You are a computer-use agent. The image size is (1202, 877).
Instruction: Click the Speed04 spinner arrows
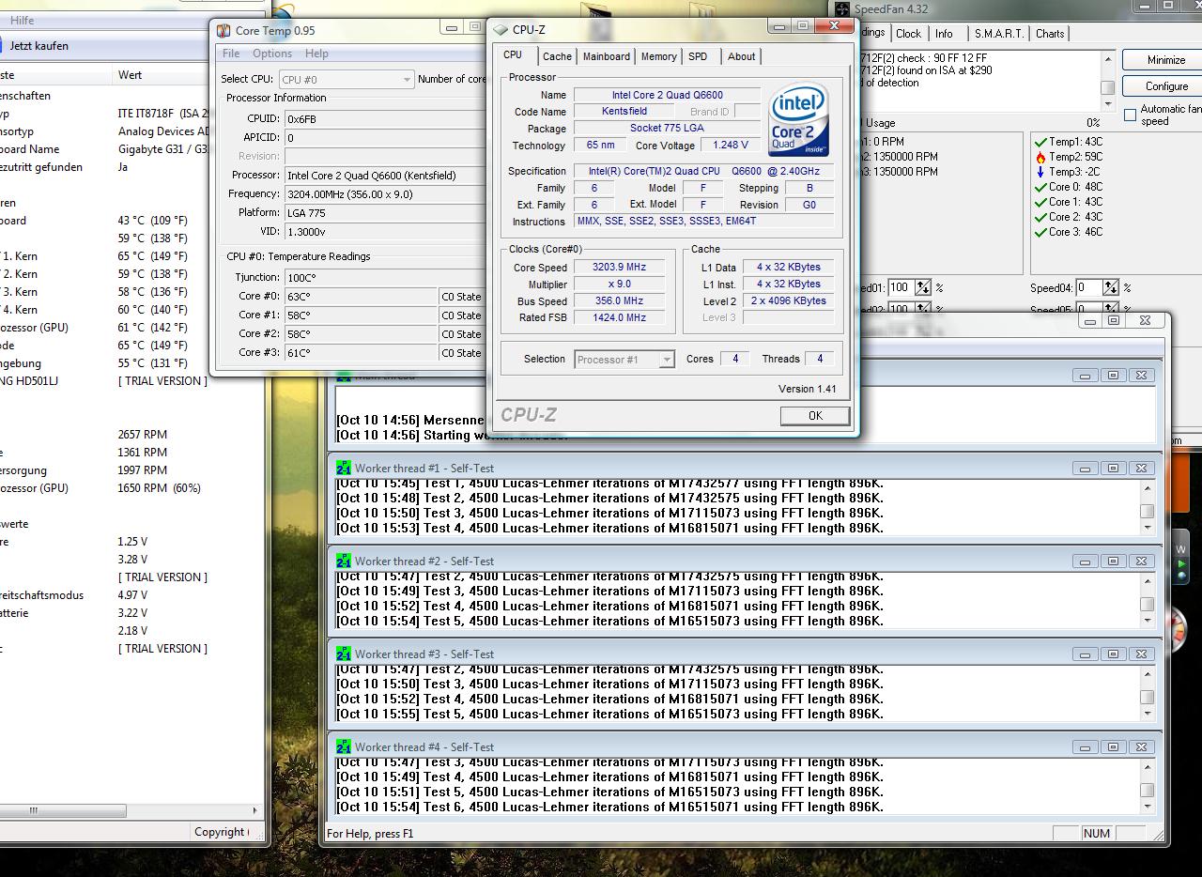(x=1111, y=287)
